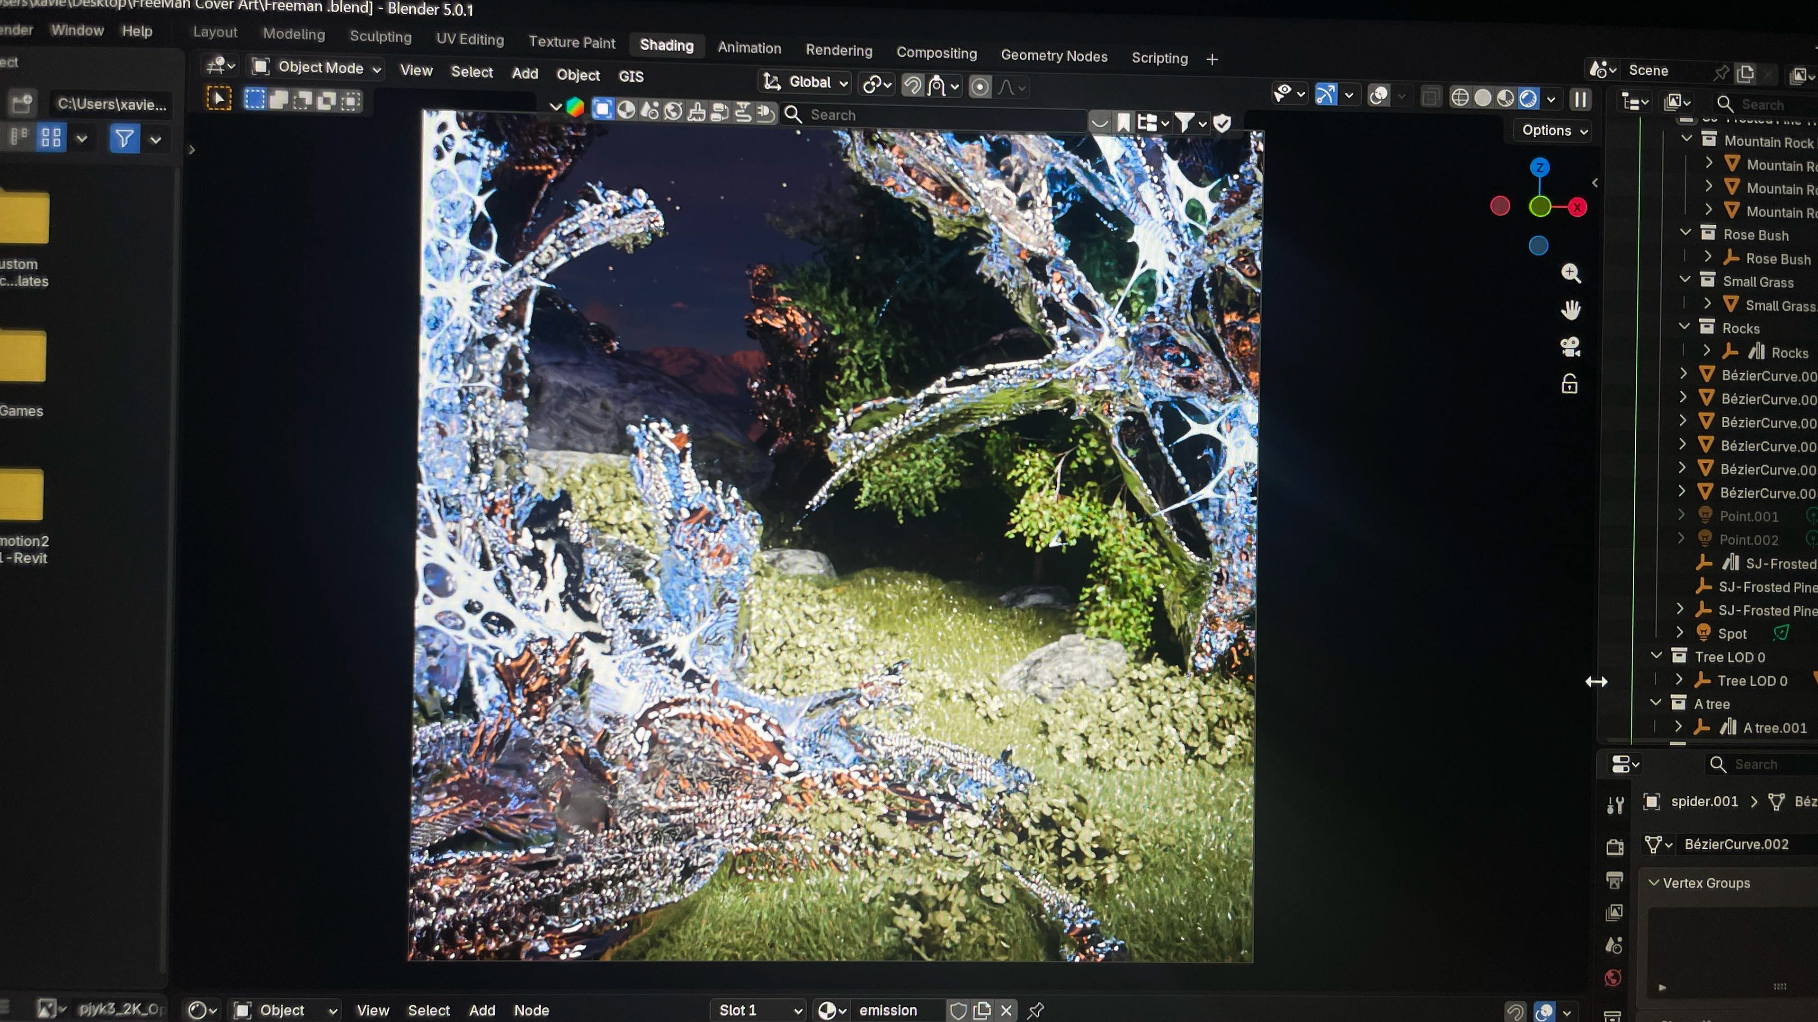
Task: Open the Window menu
Action: (x=77, y=30)
